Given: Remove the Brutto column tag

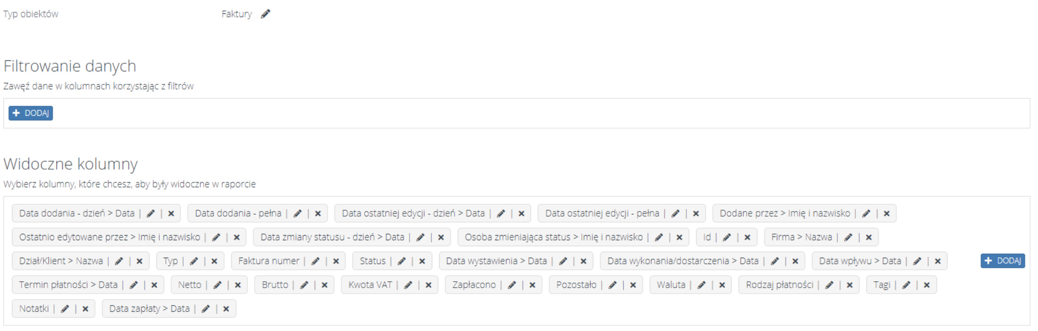Looking at the screenshot, I should click(324, 285).
